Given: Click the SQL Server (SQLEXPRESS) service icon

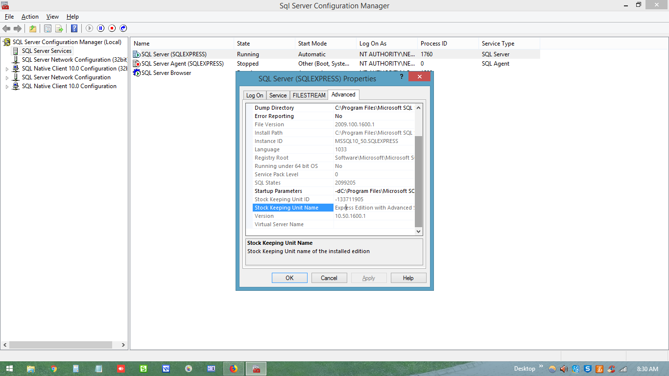Looking at the screenshot, I should coord(137,54).
